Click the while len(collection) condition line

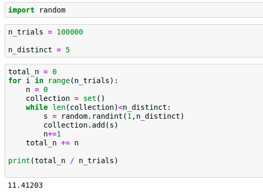[x=98, y=107]
